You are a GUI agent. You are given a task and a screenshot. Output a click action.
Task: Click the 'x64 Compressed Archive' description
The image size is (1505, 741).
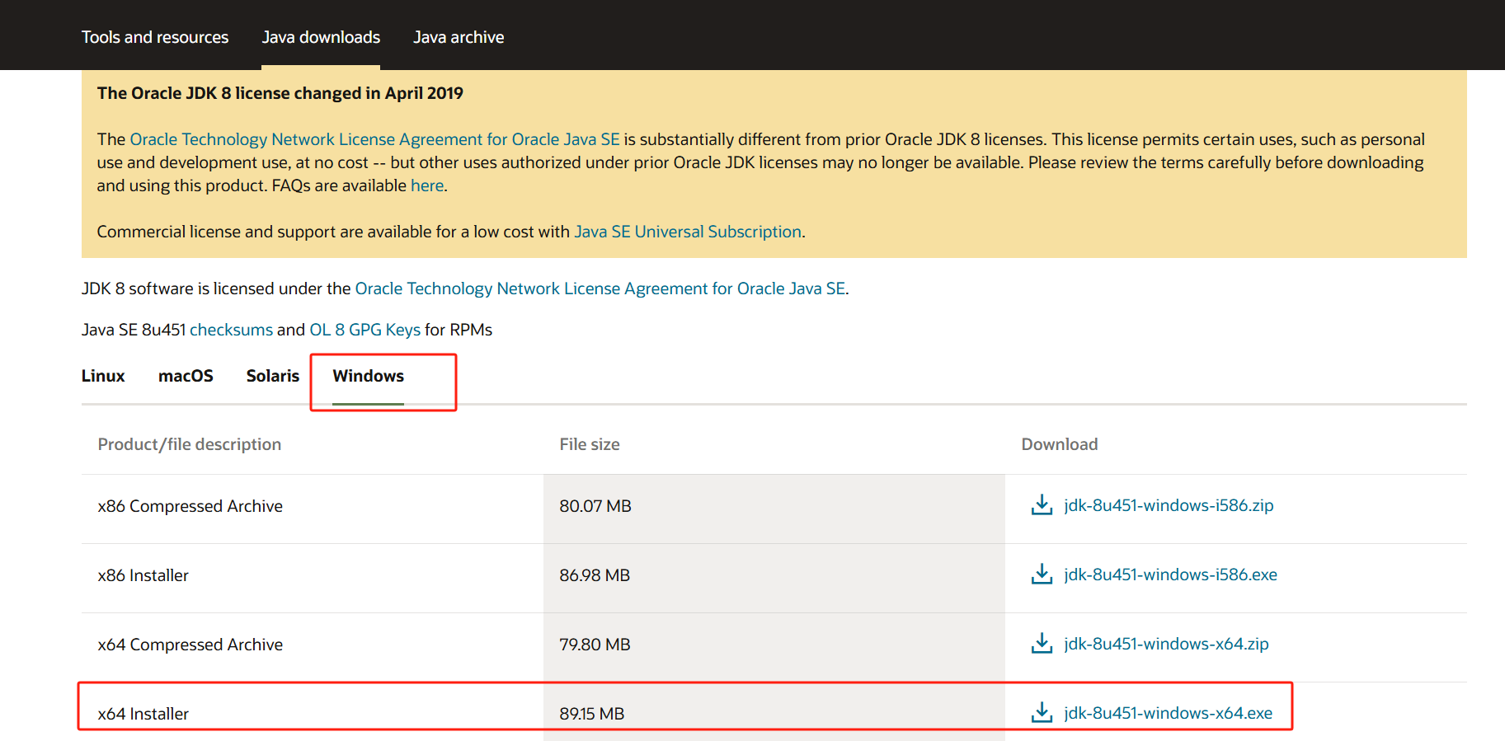pos(190,645)
